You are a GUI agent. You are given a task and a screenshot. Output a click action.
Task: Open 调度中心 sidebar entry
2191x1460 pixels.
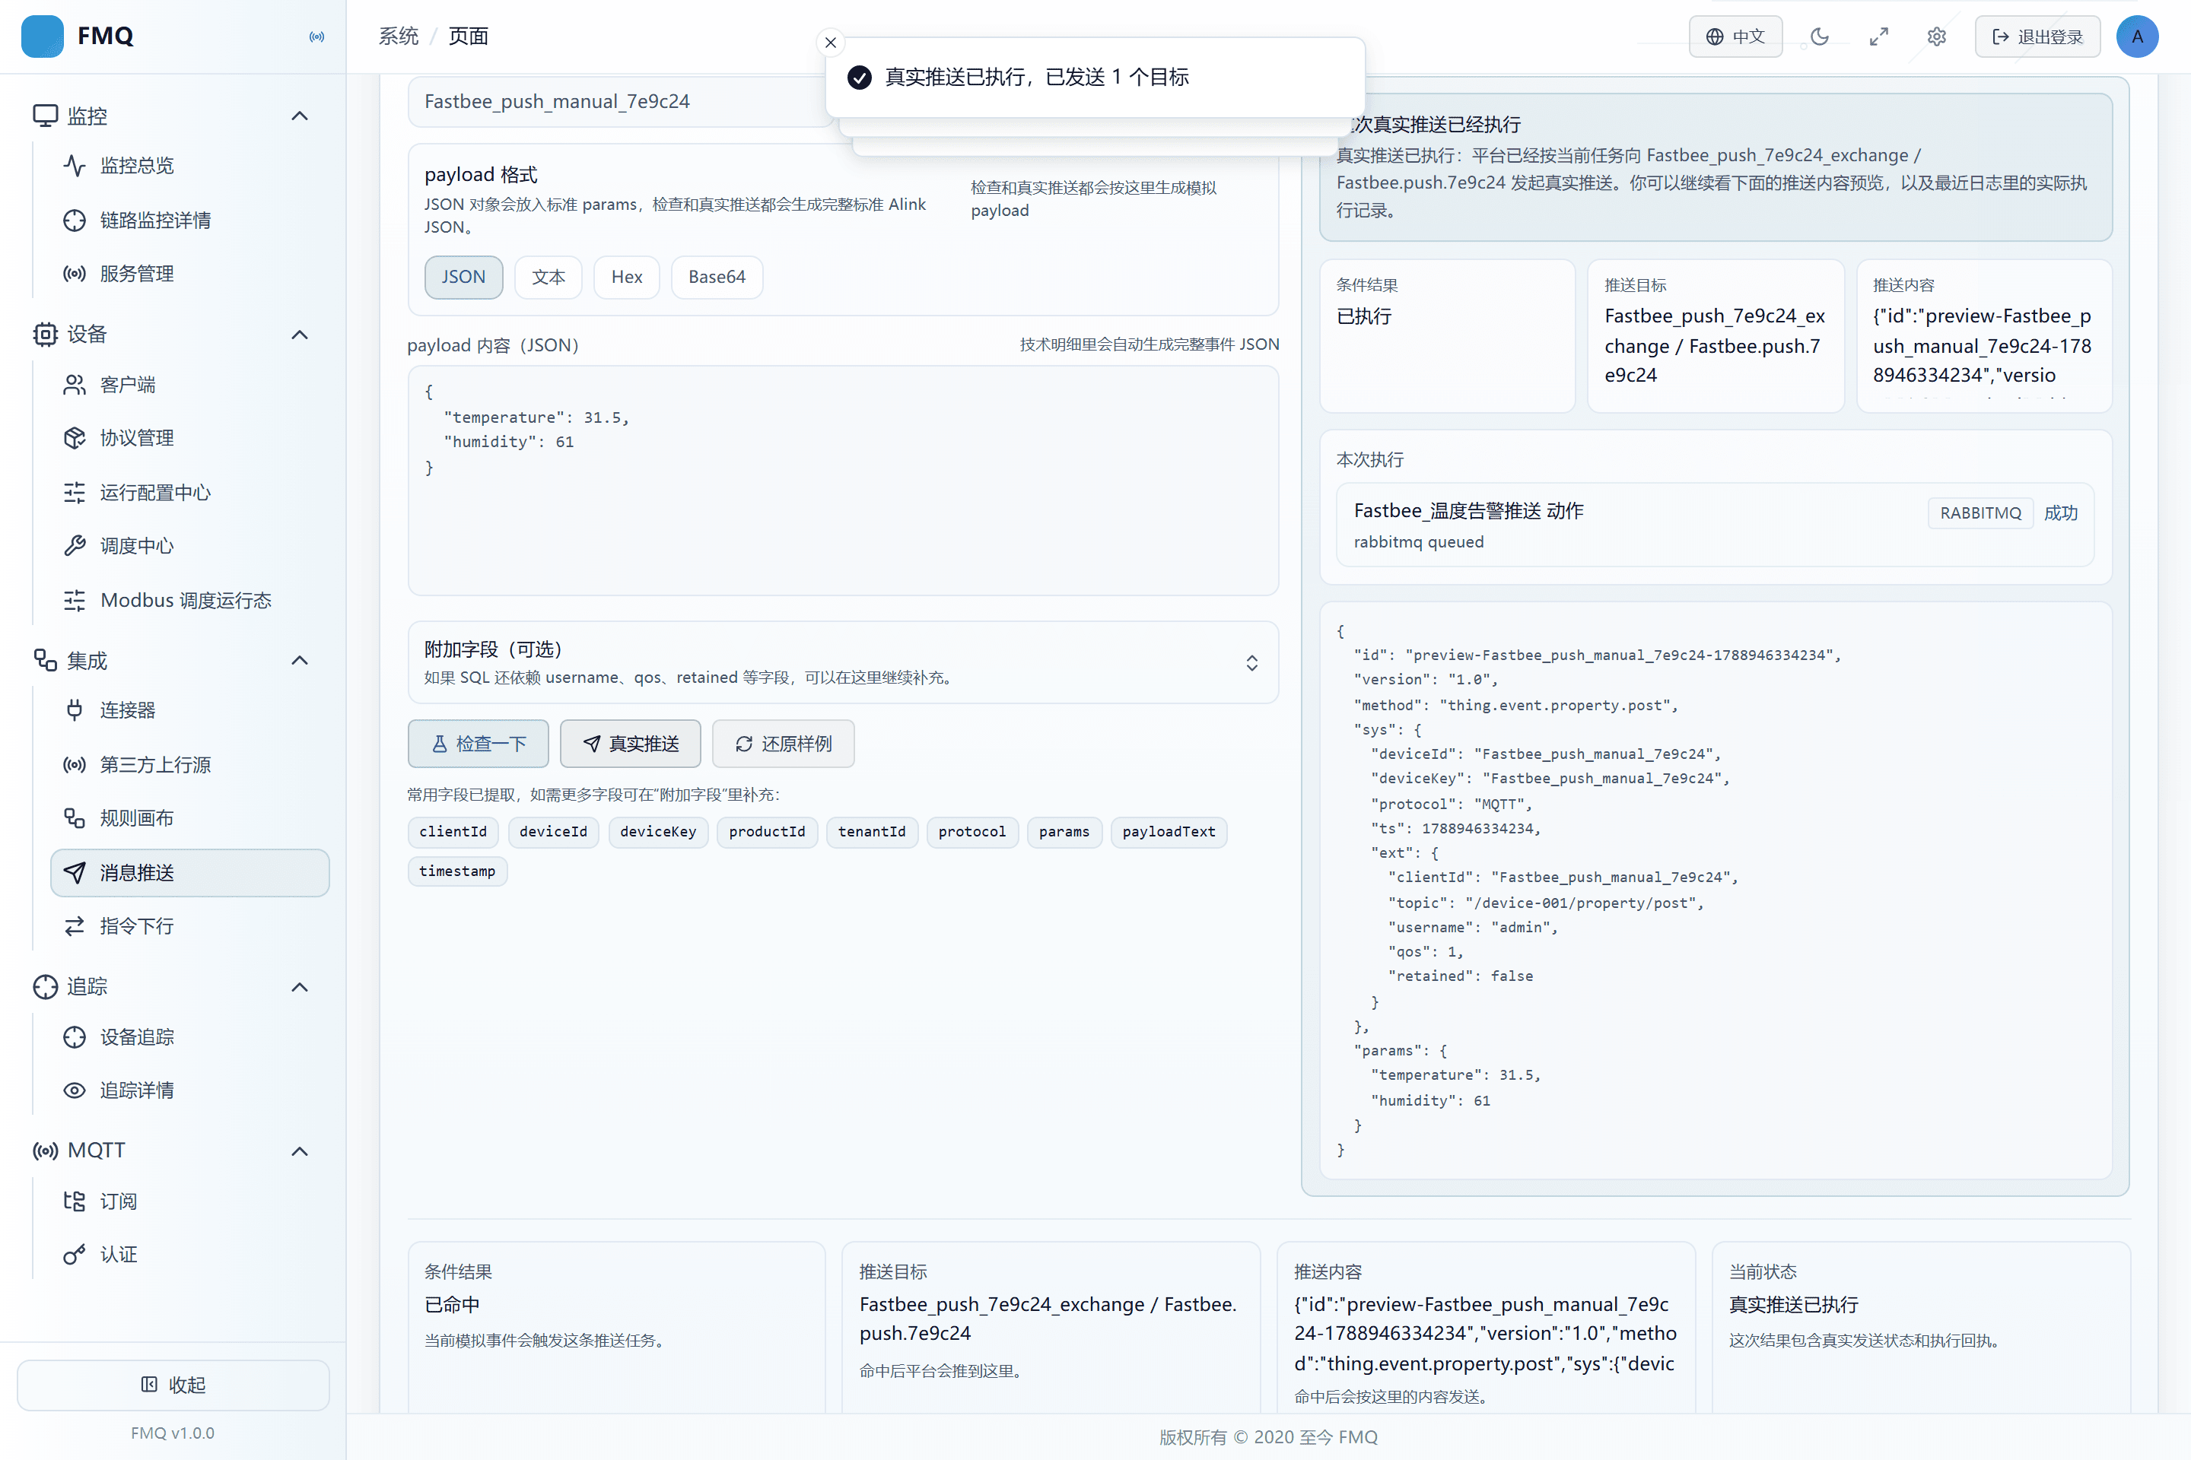point(189,546)
